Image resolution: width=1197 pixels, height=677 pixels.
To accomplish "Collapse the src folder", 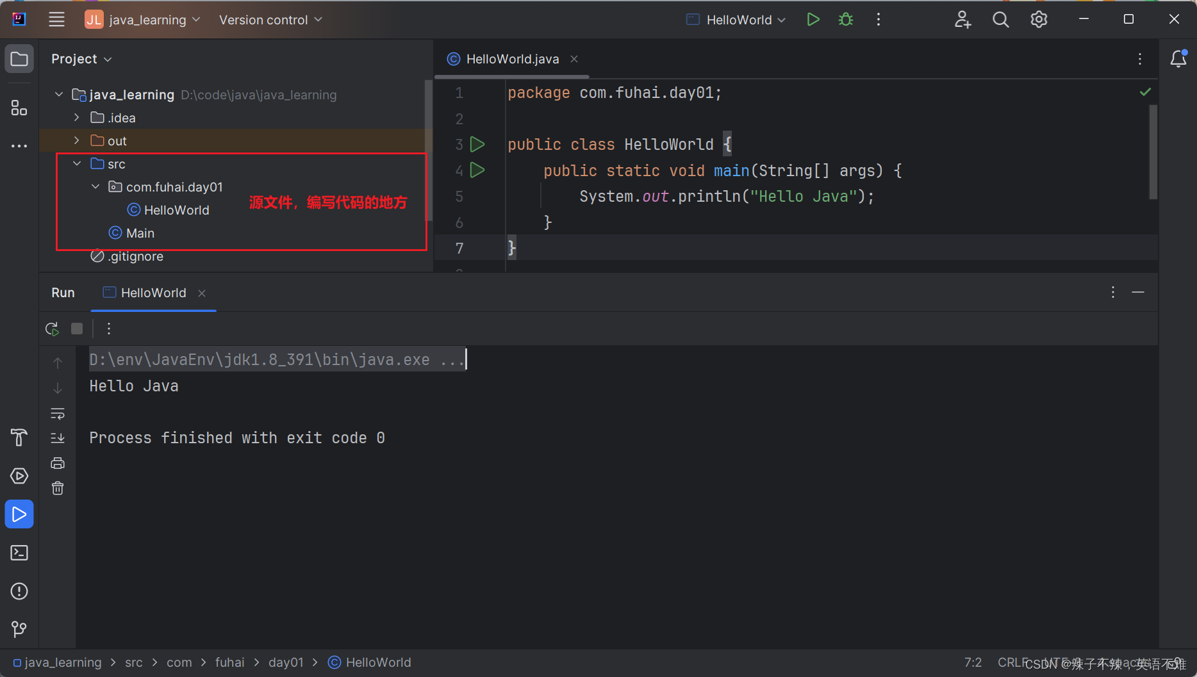I will pyautogui.click(x=77, y=163).
